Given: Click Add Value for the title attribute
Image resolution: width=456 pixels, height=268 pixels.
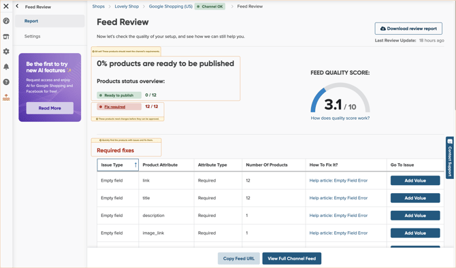Looking at the screenshot, I should pyautogui.click(x=415, y=198).
